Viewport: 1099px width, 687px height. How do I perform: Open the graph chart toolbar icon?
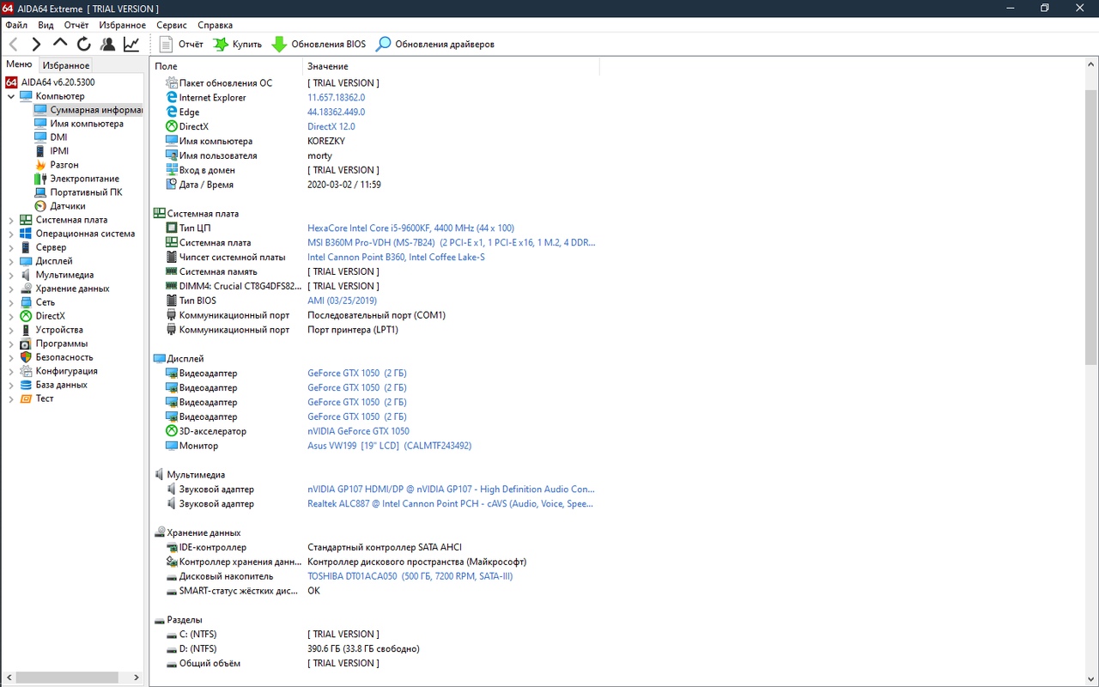click(131, 44)
